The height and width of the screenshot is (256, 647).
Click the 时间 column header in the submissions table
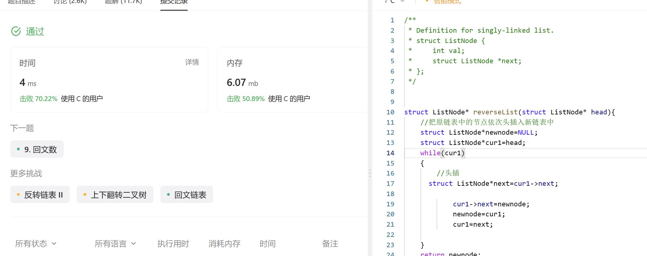pyautogui.click(x=267, y=244)
